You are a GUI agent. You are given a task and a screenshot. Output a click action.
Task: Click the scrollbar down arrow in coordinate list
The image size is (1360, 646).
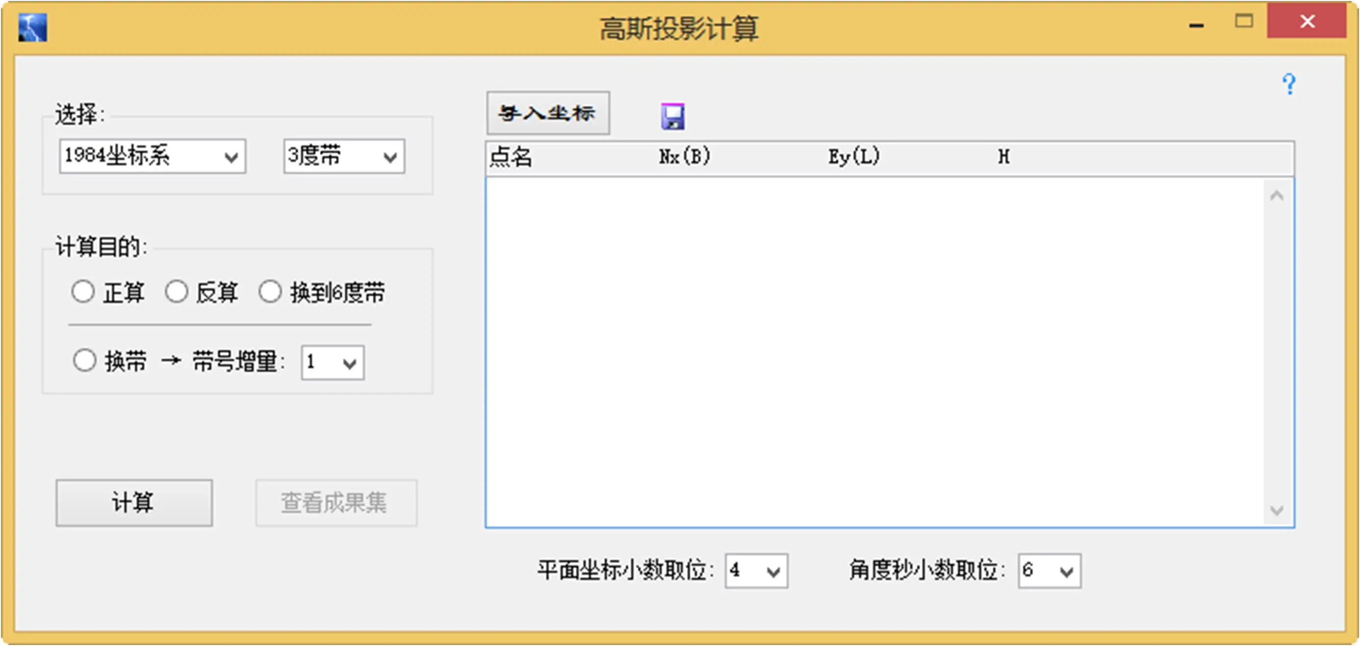[x=1277, y=510]
